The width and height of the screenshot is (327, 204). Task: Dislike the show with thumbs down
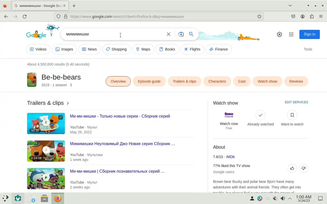tap(303, 168)
